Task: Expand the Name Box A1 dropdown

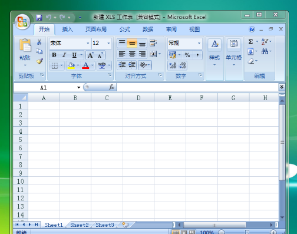Action: pos(79,87)
